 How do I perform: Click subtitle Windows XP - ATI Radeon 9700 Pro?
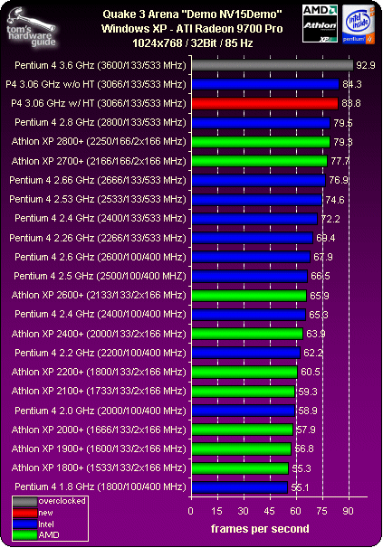click(192, 29)
